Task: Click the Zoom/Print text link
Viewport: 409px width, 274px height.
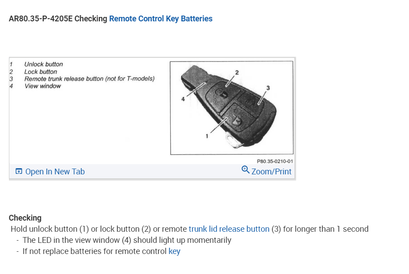Action: pyautogui.click(x=271, y=172)
